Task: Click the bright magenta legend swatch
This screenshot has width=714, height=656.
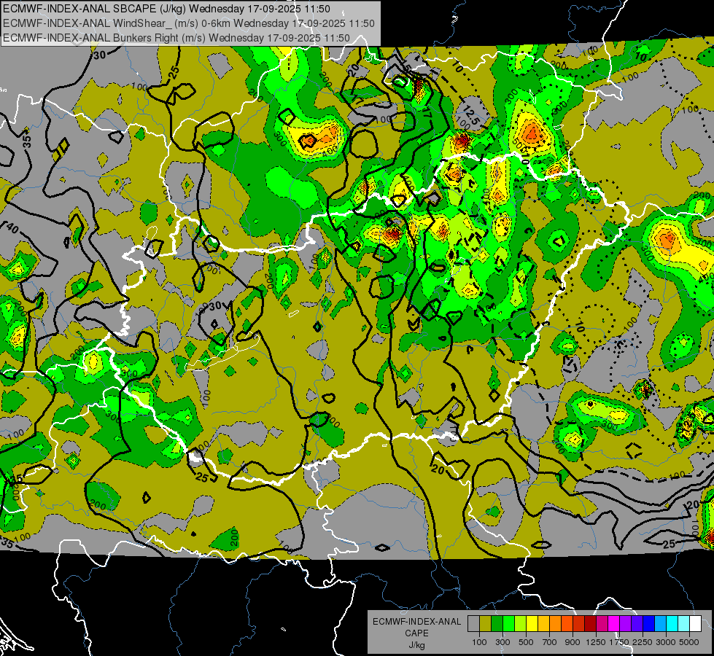Action: point(614,623)
